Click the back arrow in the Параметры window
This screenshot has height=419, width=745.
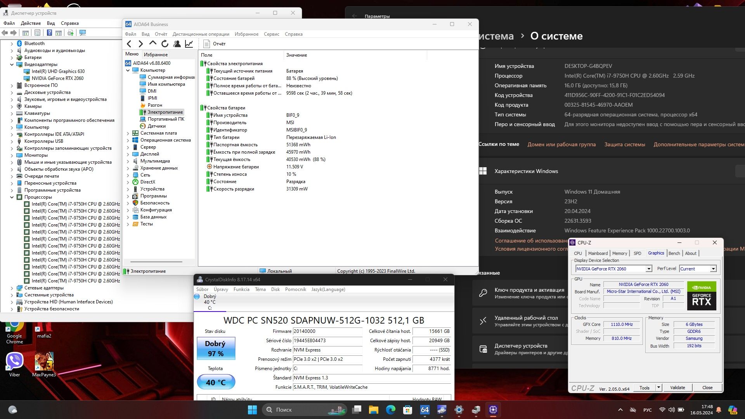pyautogui.click(x=354, y=16)
